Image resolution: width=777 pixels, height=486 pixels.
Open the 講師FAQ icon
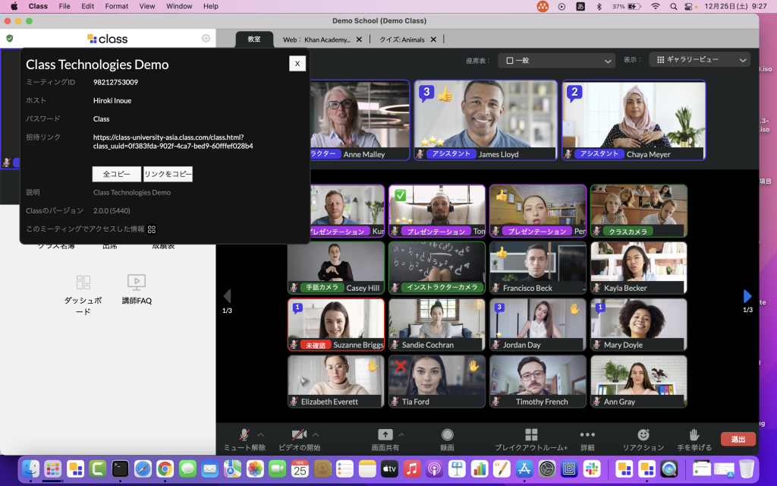137,282
